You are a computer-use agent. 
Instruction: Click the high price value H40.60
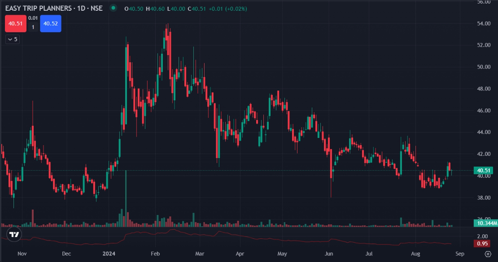click(x=155, y=9)
